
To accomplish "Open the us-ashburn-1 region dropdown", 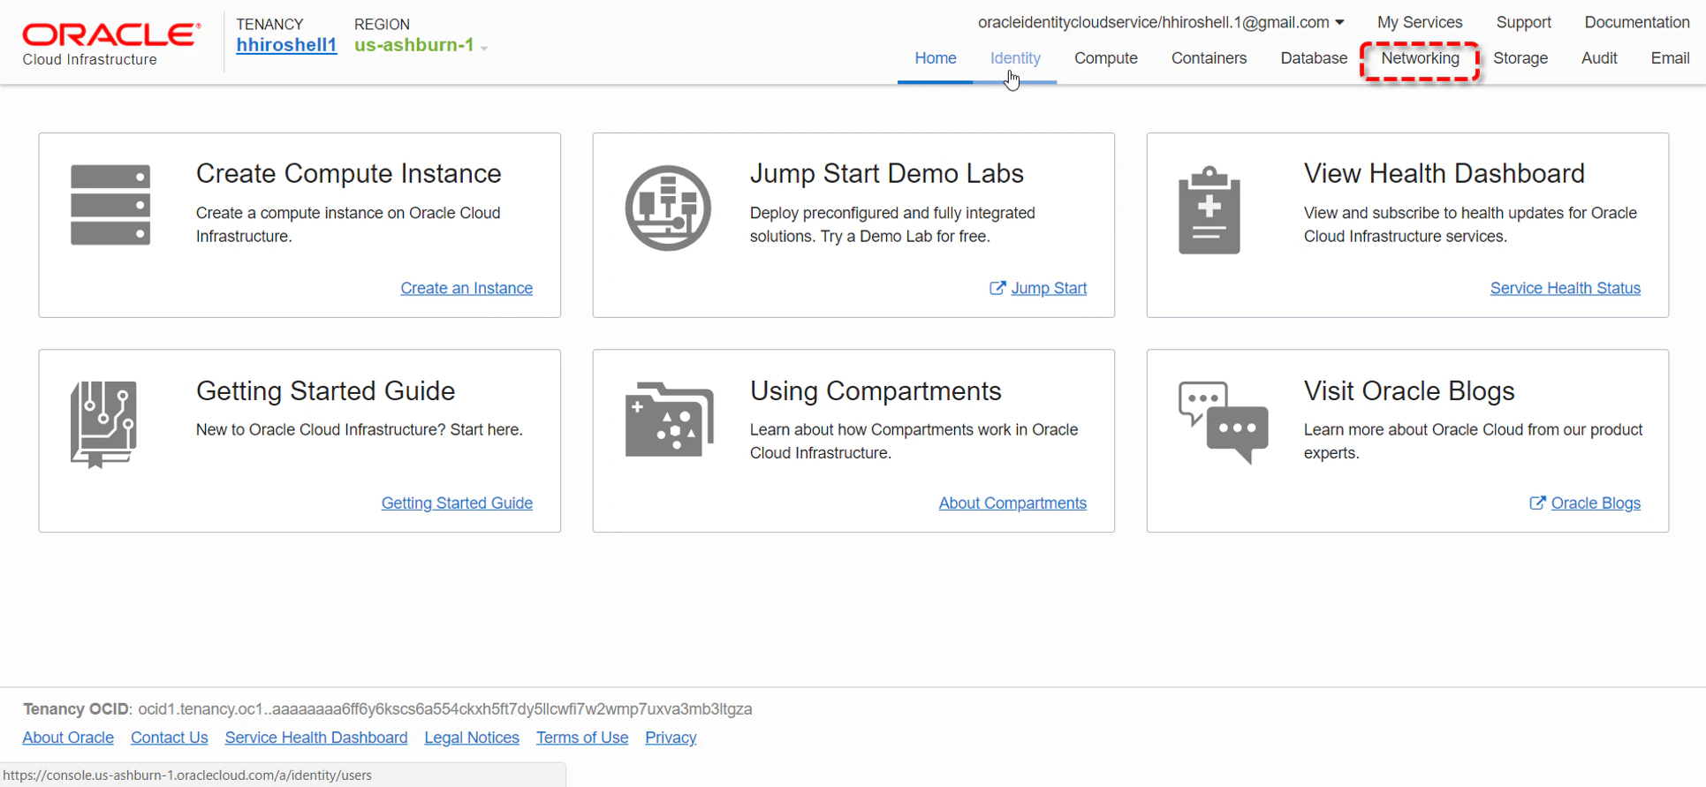I will click(x=421, y=45).
